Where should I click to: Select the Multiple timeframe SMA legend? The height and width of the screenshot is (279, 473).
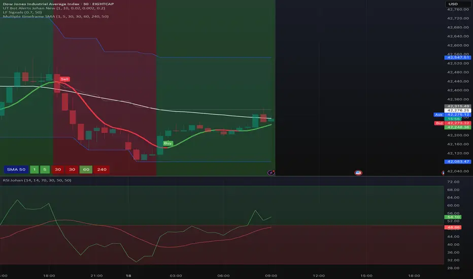pyautogui.click(x=55, y=17)
